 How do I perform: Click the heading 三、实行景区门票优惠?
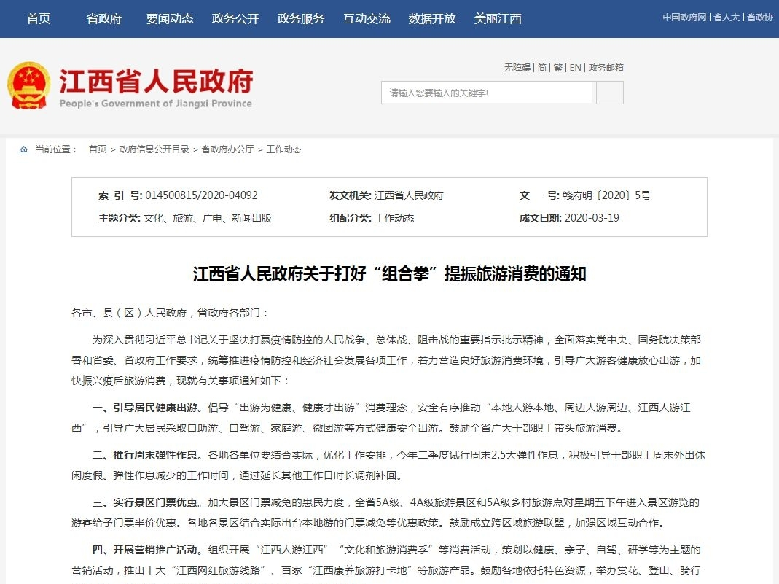[146, 502]
